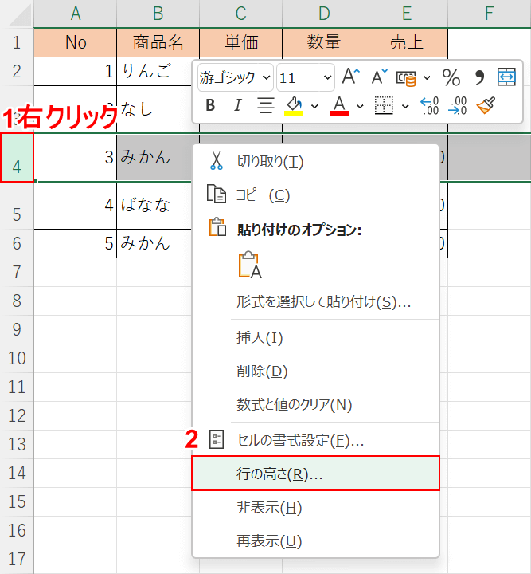Click the increase decimal places icon
The height and width of the screenshot is (574, 531).
pos(429,106)
